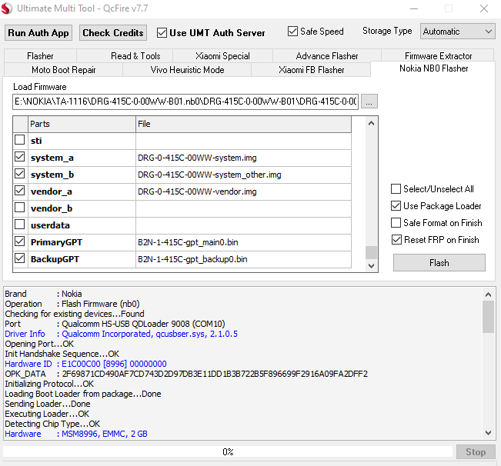Click DRG-0-415C-00WW-system_other.img file cell

click(243, 175)
